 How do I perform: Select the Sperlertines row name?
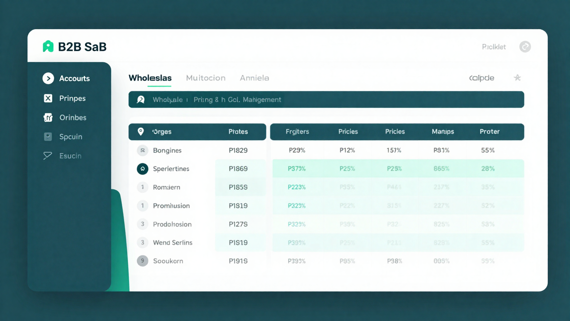tap(171, 169)
